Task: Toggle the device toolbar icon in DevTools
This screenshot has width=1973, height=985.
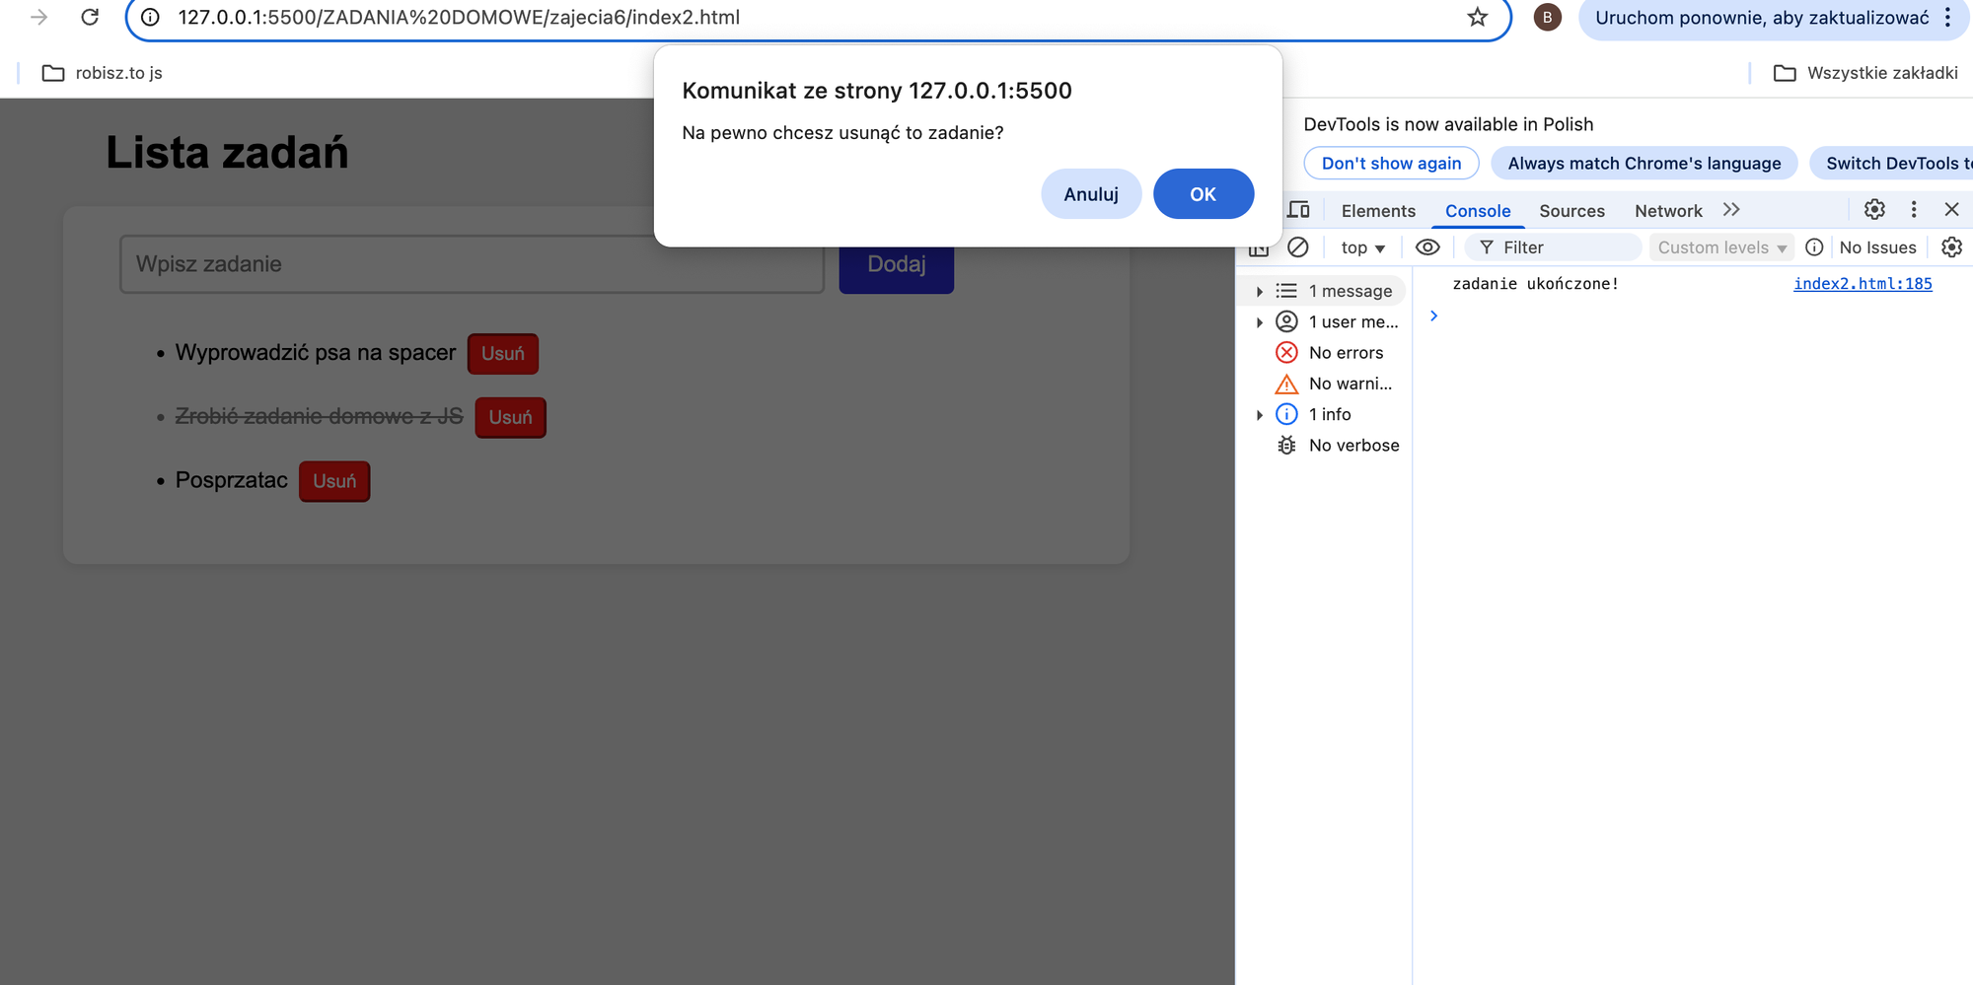Action: point(1299,210)
